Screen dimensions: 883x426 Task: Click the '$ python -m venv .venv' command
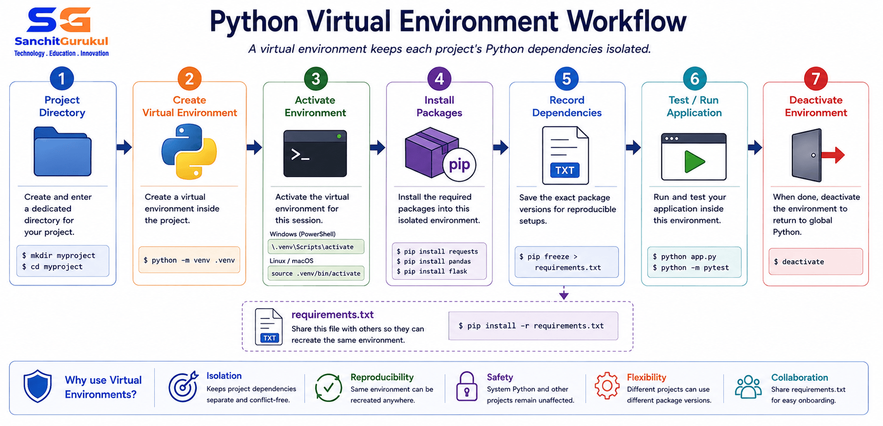tap(189, 260)
